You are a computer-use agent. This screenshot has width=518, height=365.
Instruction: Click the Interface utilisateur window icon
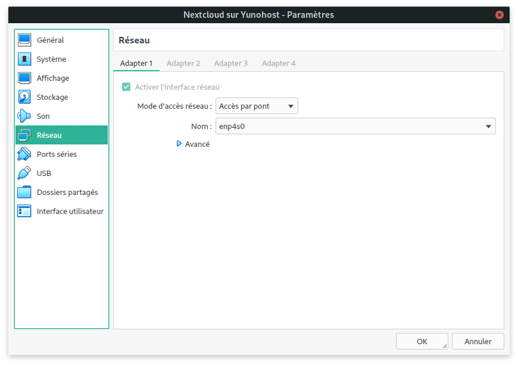pyautogui.click(x=24, y=211)
